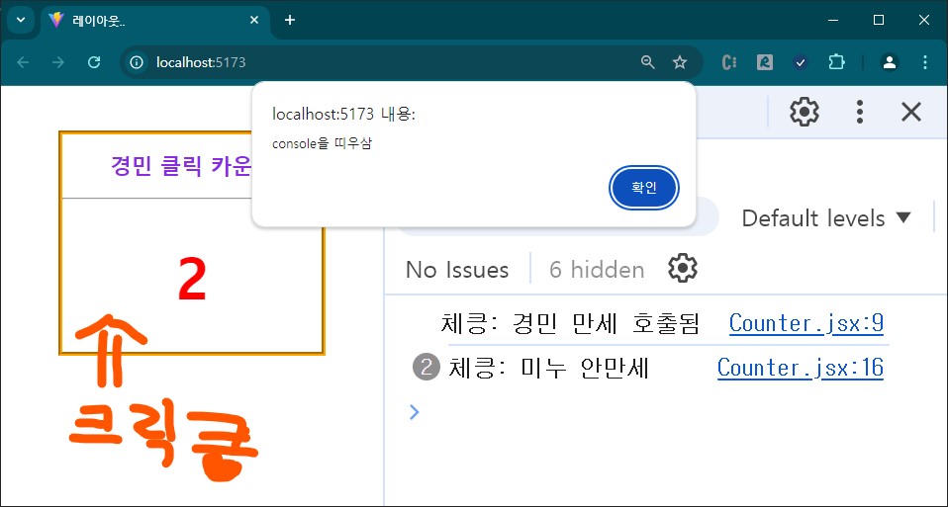Open DevTools more options menu
Viewport: 948px width, 507px height.
coord(860,113)
